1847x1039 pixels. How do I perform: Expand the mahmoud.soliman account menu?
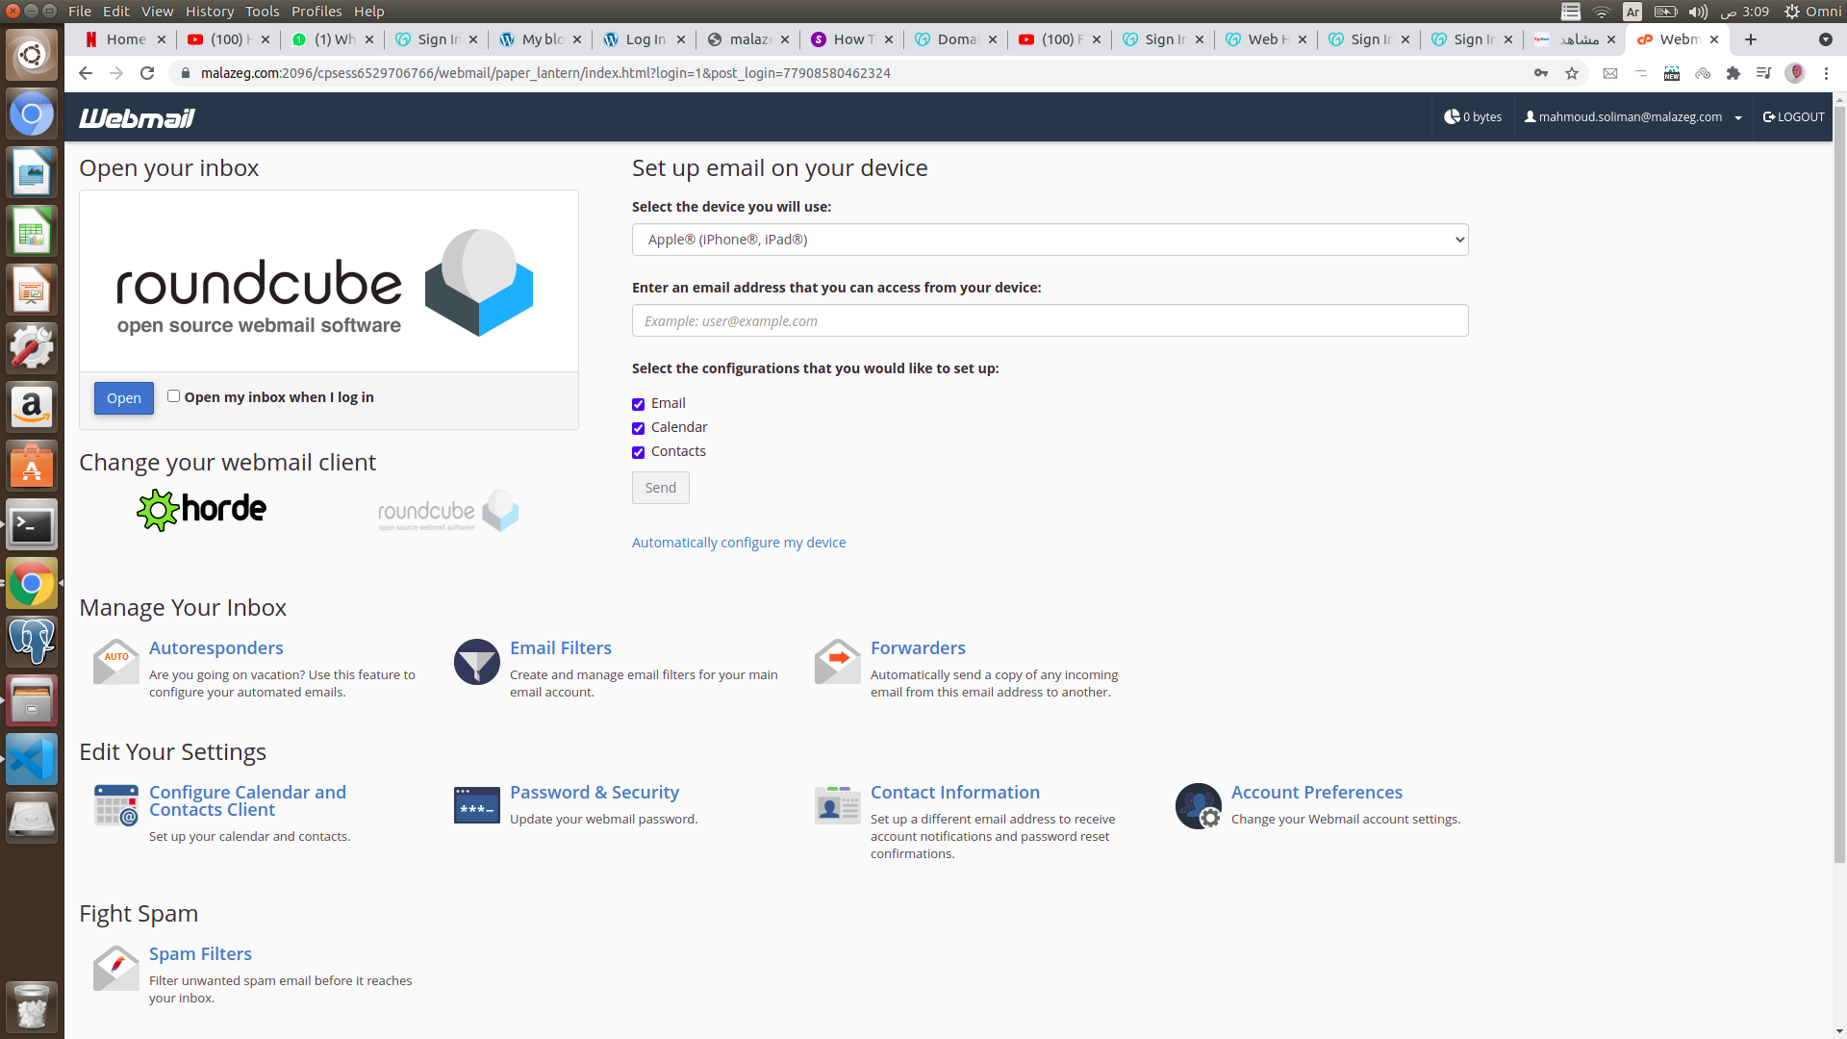pos(1633,116)
